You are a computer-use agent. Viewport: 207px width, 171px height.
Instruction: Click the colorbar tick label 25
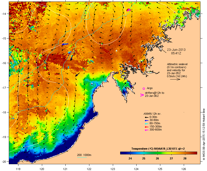(144, 158)
